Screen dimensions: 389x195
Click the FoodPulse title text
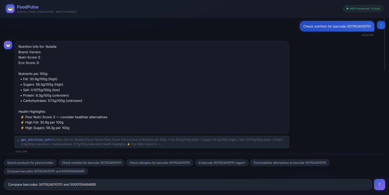[28, 7]
